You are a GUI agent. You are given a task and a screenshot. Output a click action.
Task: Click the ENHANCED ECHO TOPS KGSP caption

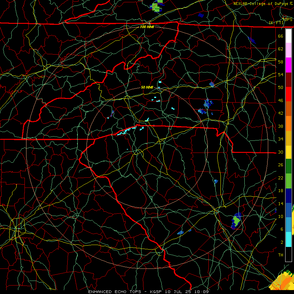point(149,292)
